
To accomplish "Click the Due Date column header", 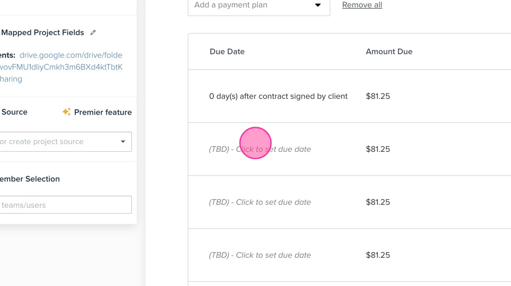I will pos(227,52).
